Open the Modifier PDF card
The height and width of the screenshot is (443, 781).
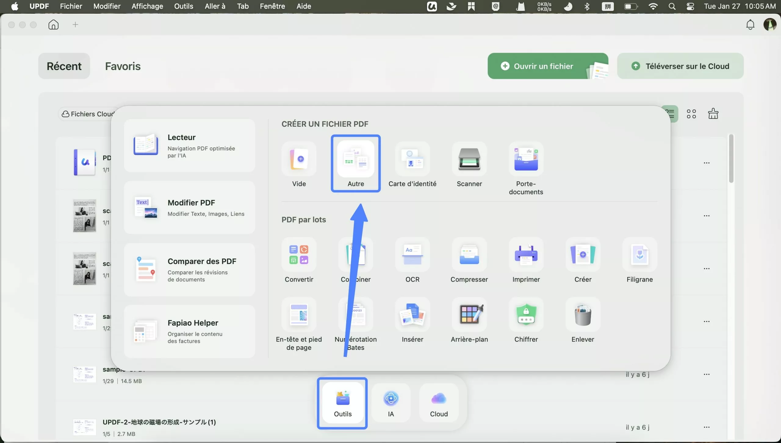click(x=189, y=208)
